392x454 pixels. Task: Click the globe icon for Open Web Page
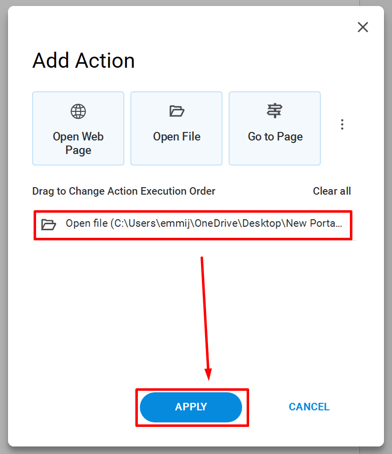pyautogui.click(x=78, y=111)
